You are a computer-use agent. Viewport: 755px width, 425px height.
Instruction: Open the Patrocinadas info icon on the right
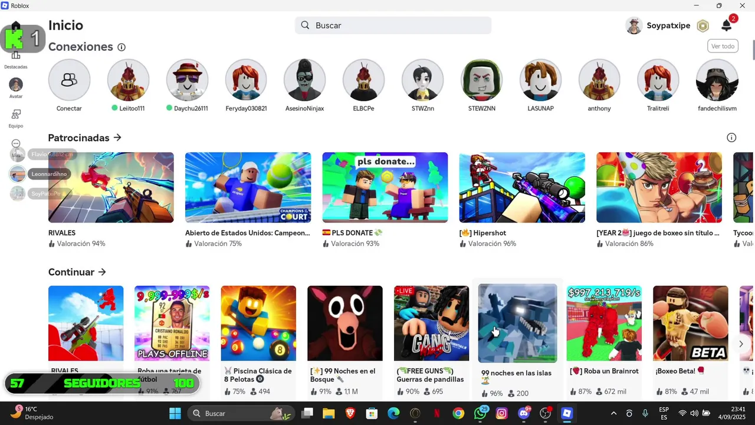pos(731,138)
